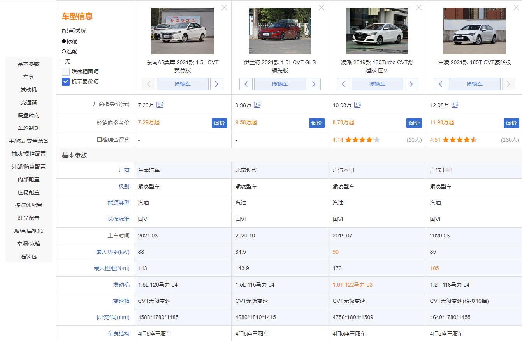Screen dimensions: 522x341
Task: Click calculator icon next to 雷凌 guide price
Action: coord(454,105)
